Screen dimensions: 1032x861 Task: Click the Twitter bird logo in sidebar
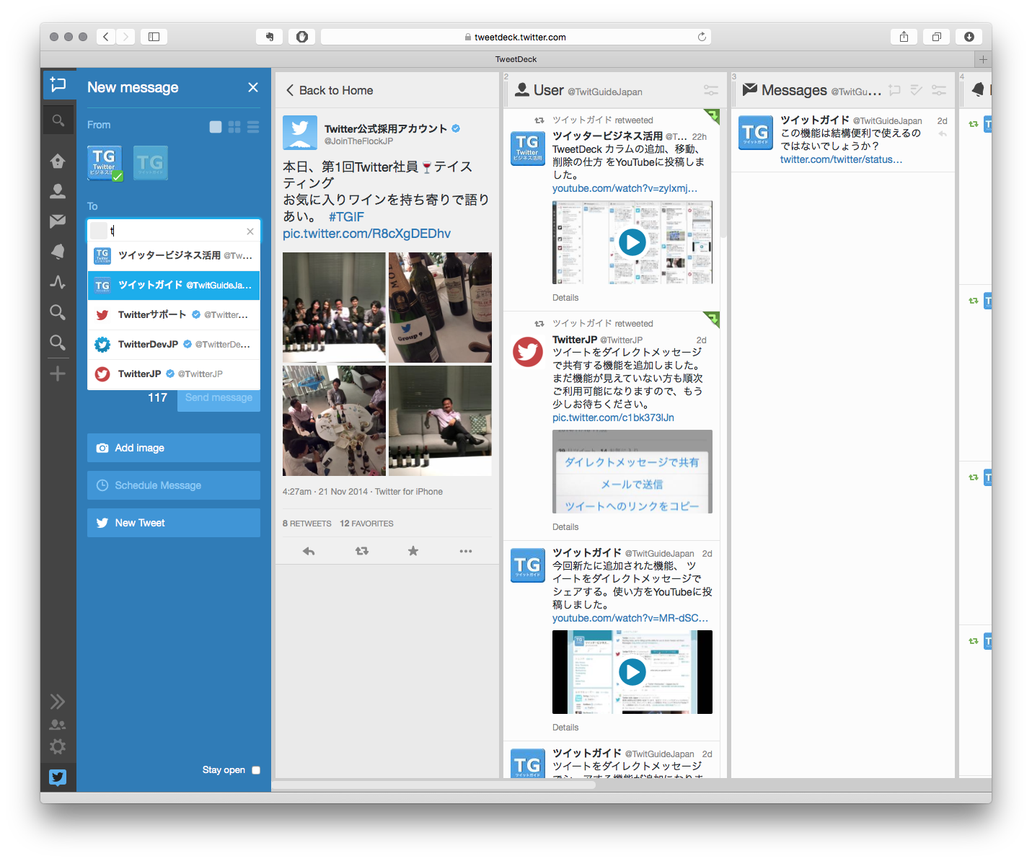[58, 777]
